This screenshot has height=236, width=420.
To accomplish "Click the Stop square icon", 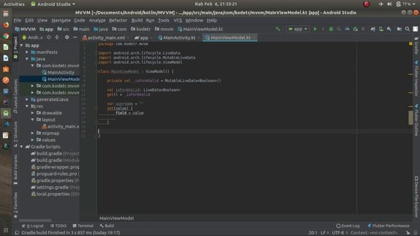I will point(363,29).
